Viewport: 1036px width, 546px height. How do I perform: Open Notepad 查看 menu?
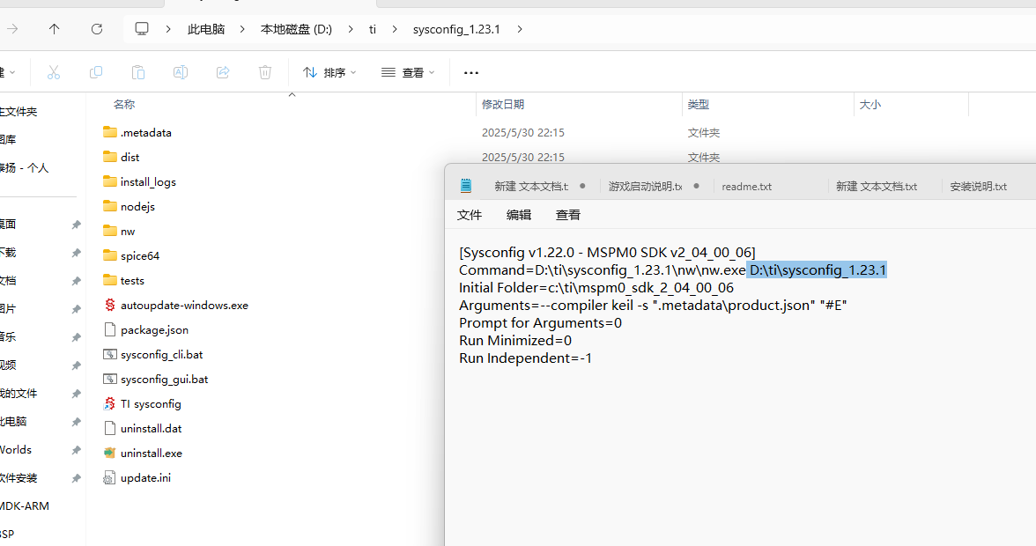(568, 215)
